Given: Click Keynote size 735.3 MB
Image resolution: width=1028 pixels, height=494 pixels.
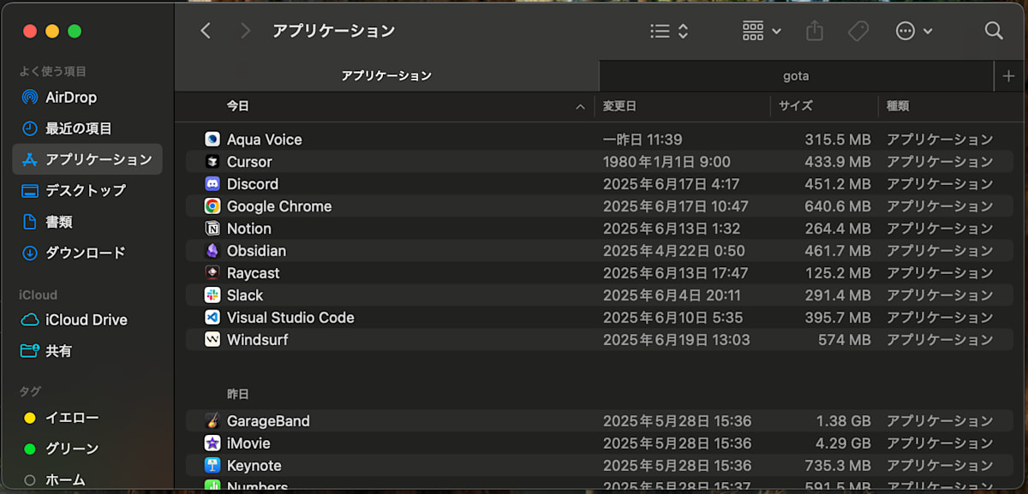Looking at the screenshot, I should coord(838,466).
